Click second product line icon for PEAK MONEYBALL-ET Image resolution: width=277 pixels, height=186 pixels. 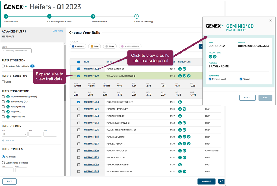(x=184, y=109)
